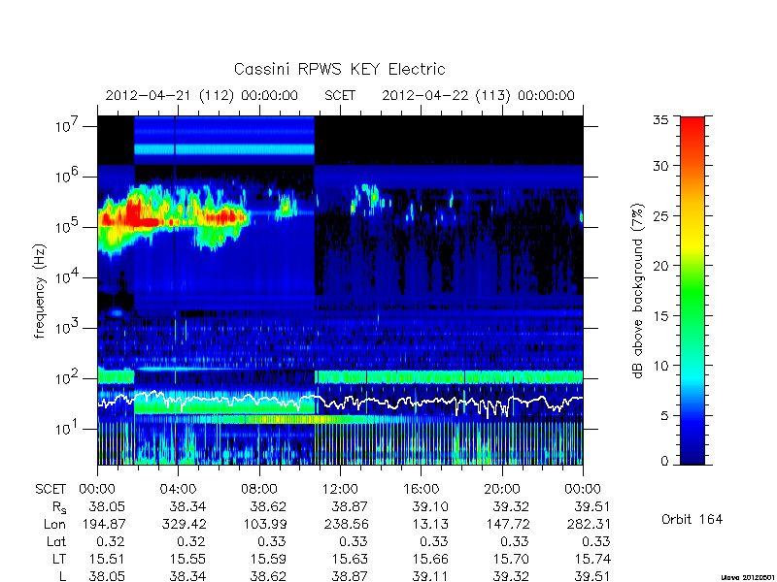
Task: Click the time axis label 16:00
Action: click(421, 489)
